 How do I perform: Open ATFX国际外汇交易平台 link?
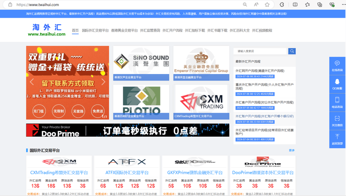pos(127,173)
